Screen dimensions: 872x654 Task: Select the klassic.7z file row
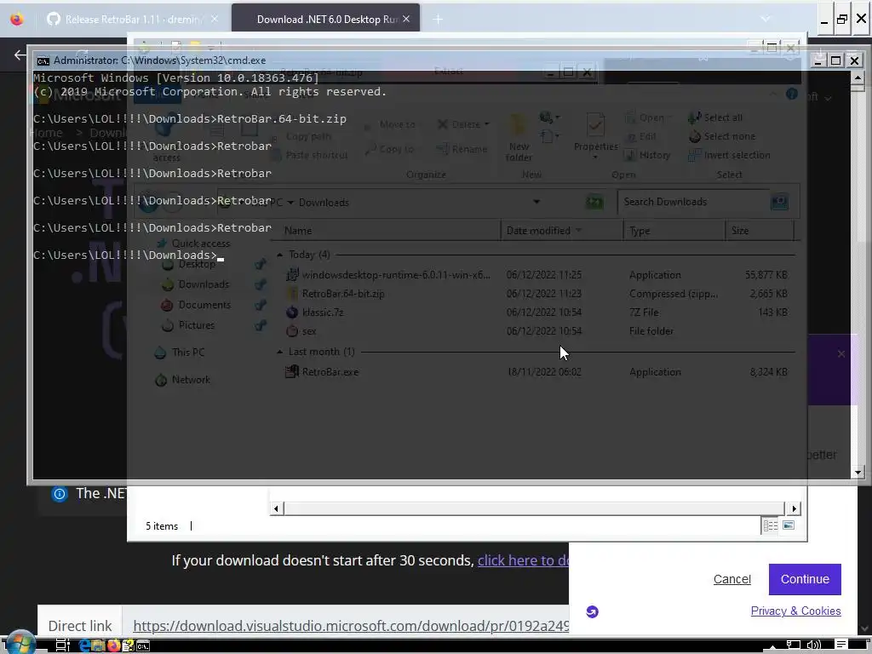(537, 313)
